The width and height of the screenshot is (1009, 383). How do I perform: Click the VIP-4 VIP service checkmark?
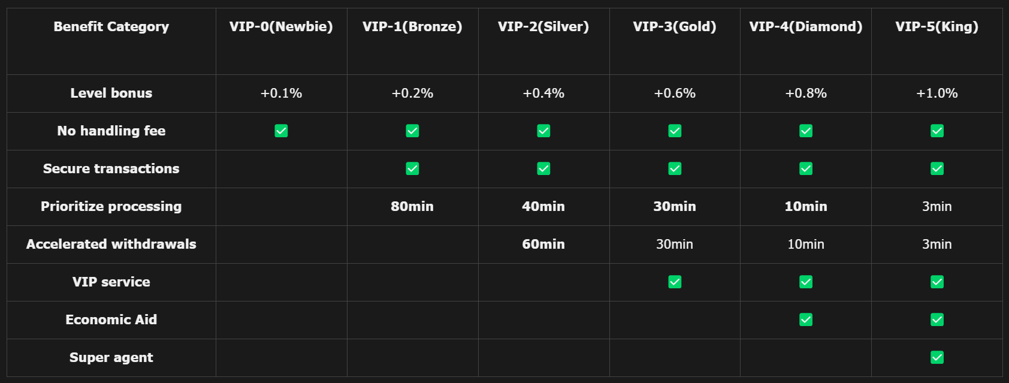(806, 282)
